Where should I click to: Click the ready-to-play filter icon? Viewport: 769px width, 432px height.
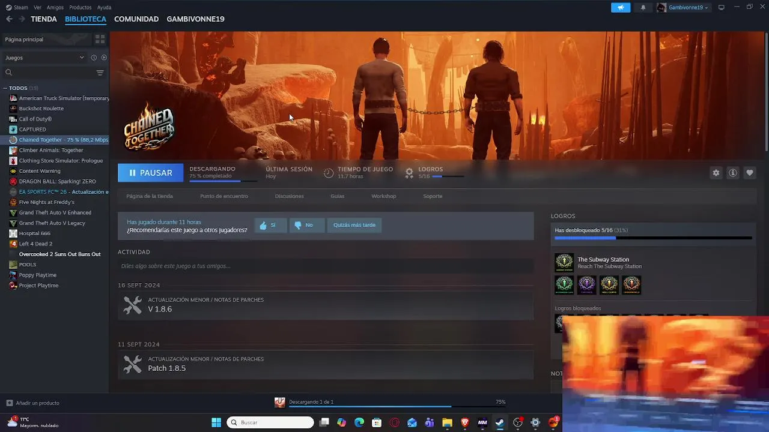[104, 58]
